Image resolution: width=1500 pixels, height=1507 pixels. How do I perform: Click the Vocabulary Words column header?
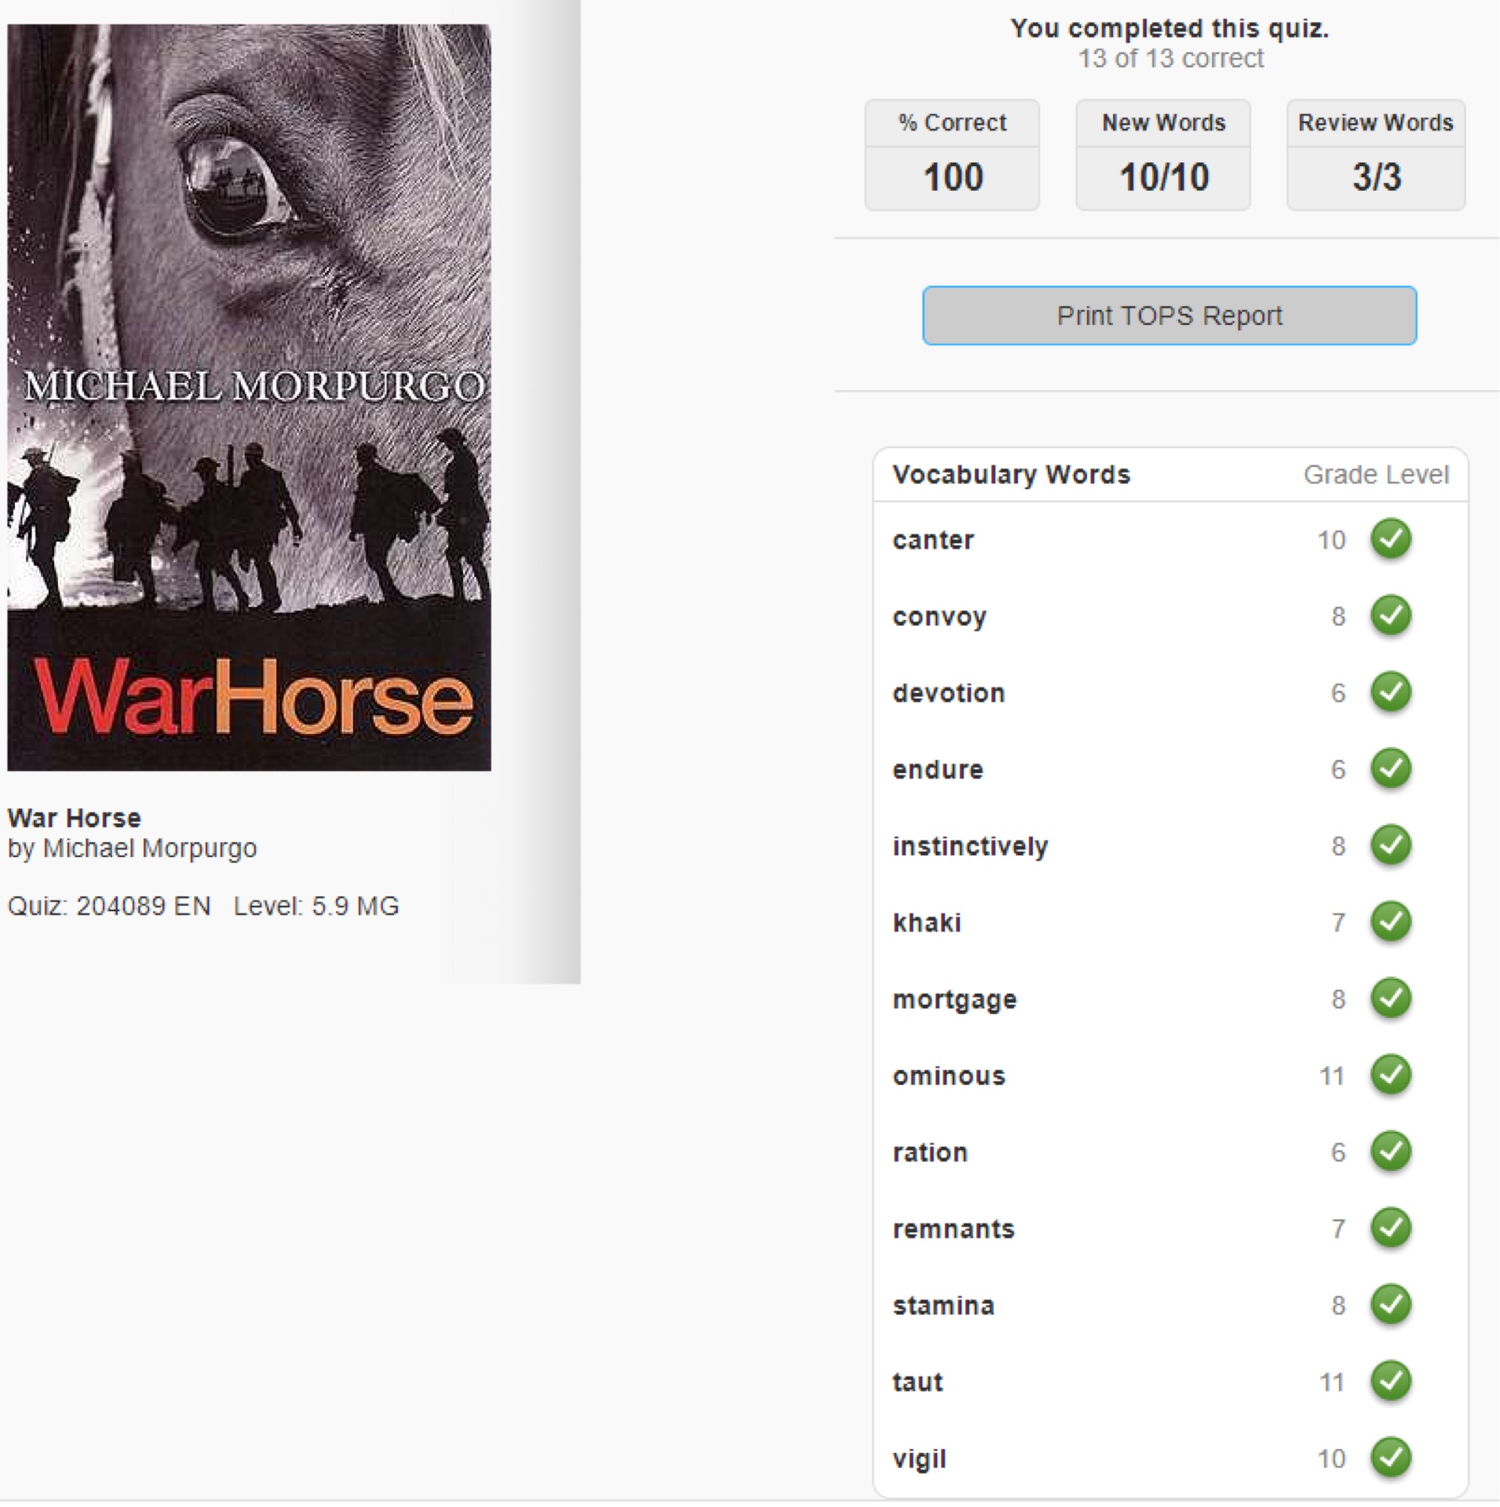[x=1011, y=475]
